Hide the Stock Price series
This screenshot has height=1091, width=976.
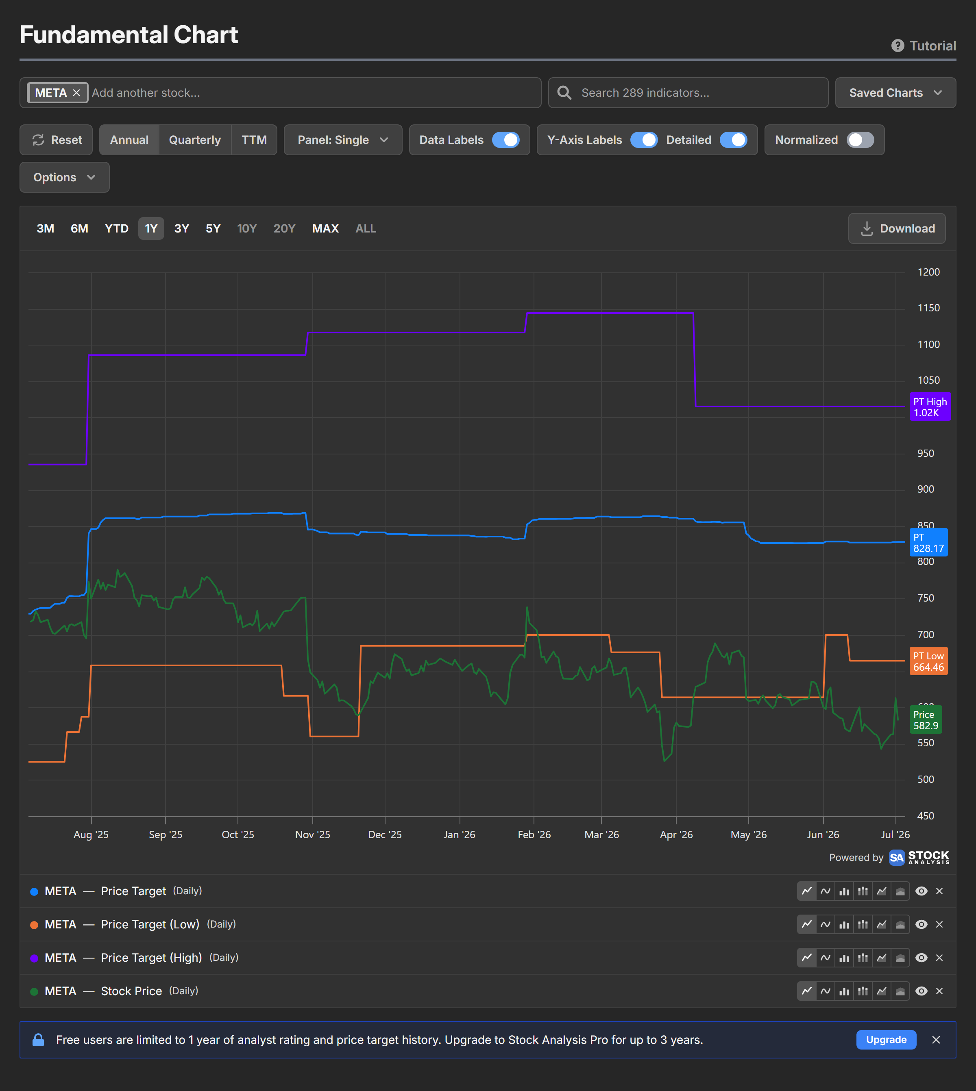pos(921,991)
